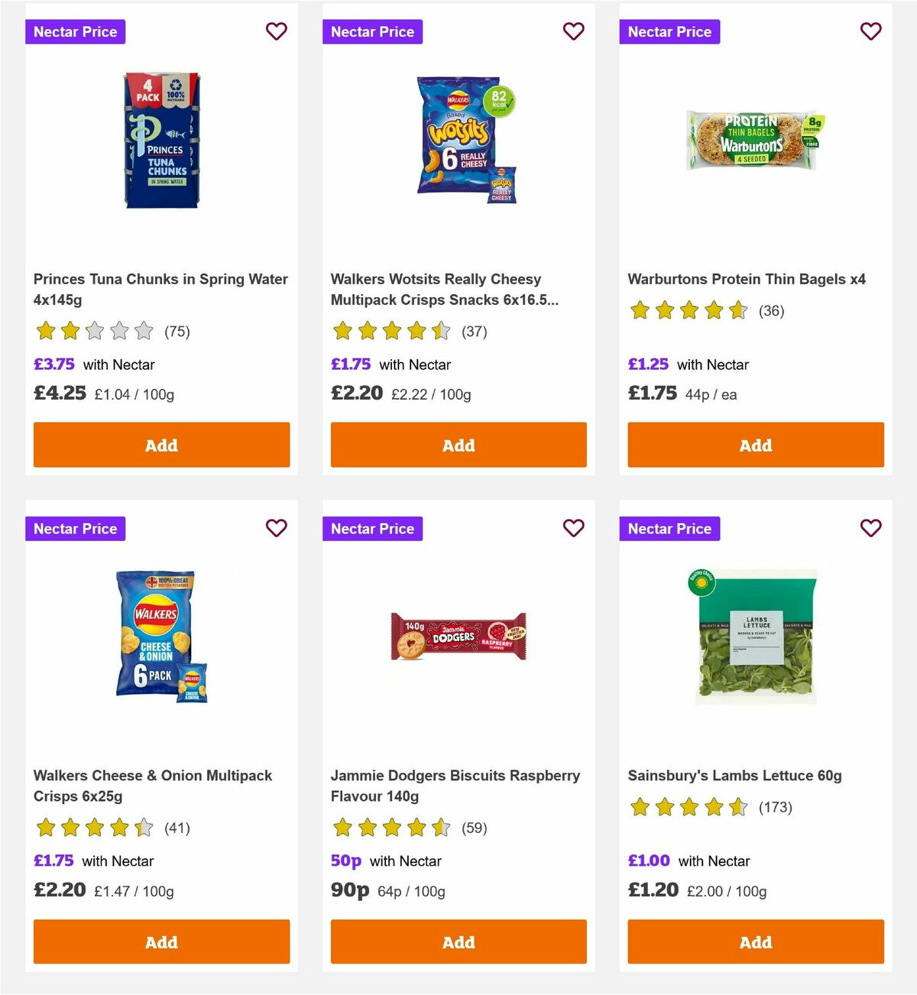
Task: Favourite the Walkers Cheese & Onion crisps
Action: [276, 528]
